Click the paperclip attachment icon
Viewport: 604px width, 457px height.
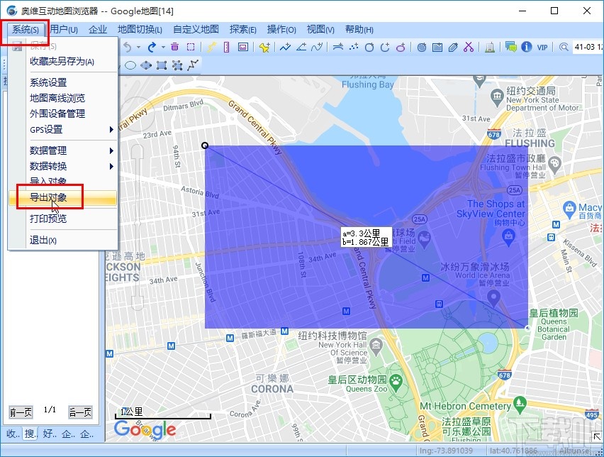[453, 47]
